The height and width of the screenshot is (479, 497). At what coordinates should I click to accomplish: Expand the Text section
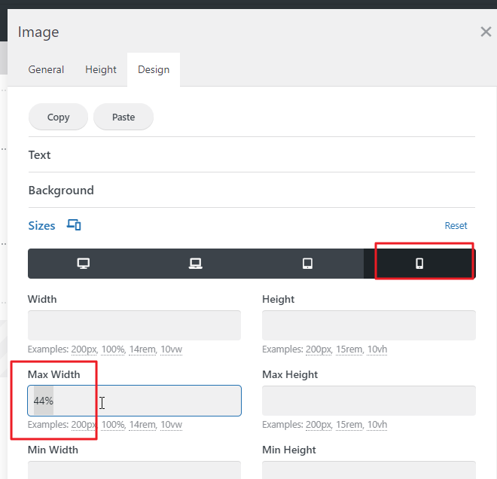(x=40, y=155)
